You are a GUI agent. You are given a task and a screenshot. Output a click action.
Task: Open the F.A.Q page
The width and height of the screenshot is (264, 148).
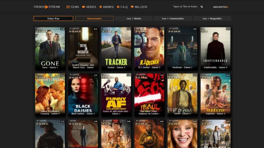click(x=122, y=7)
